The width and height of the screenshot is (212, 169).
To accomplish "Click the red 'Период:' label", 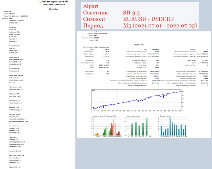I will [x=94, y=25].
